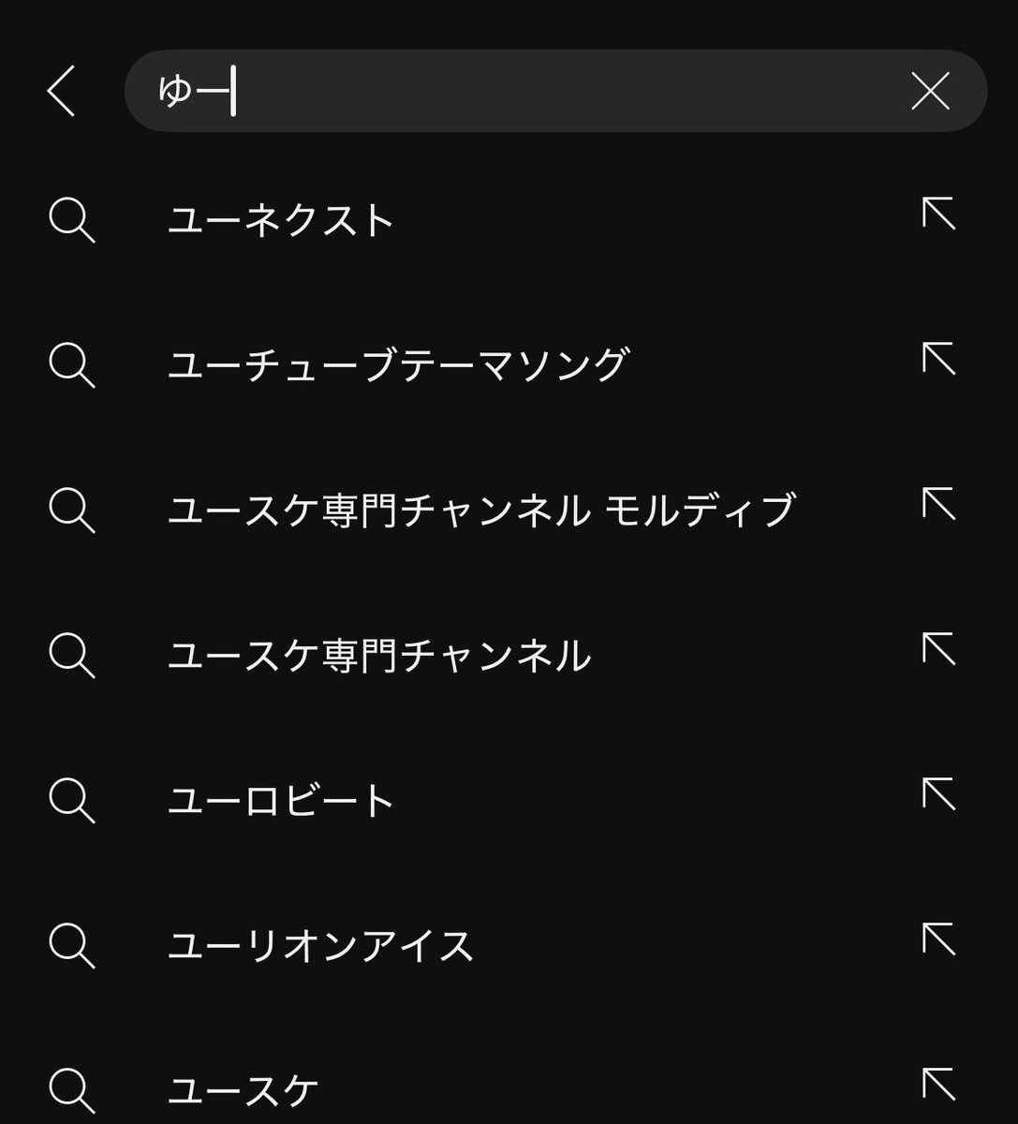Tap magnifier icon beside bottom ユースケ

click(72, 1090)
